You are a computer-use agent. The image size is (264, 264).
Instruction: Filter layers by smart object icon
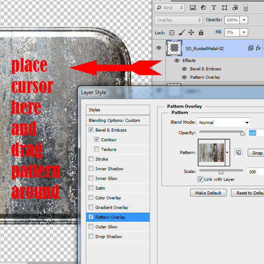(235, 8)
